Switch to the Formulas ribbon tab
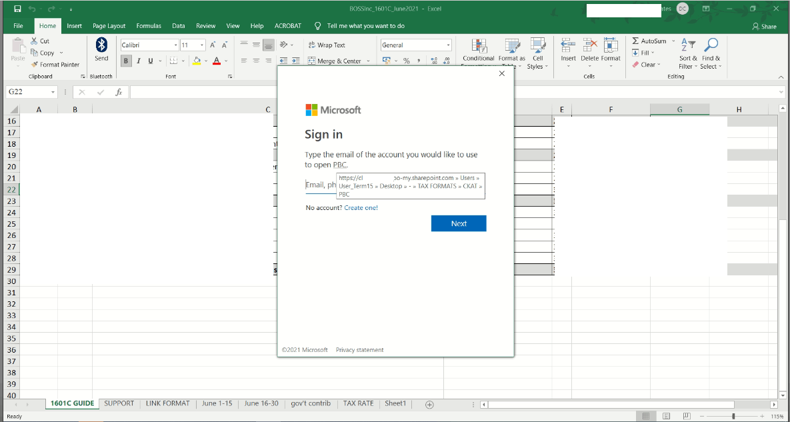 (x=149, y=26)
